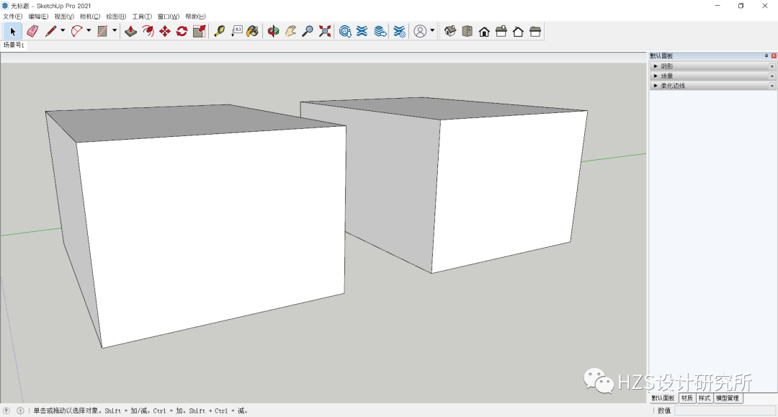Select the Paint Bucket tool
Screen dimensions: 778x417
(252, 31)
